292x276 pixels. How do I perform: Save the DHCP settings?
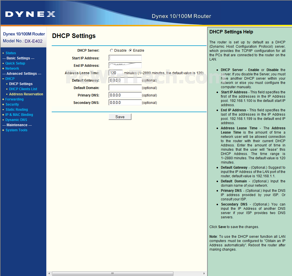click(120, 117)
